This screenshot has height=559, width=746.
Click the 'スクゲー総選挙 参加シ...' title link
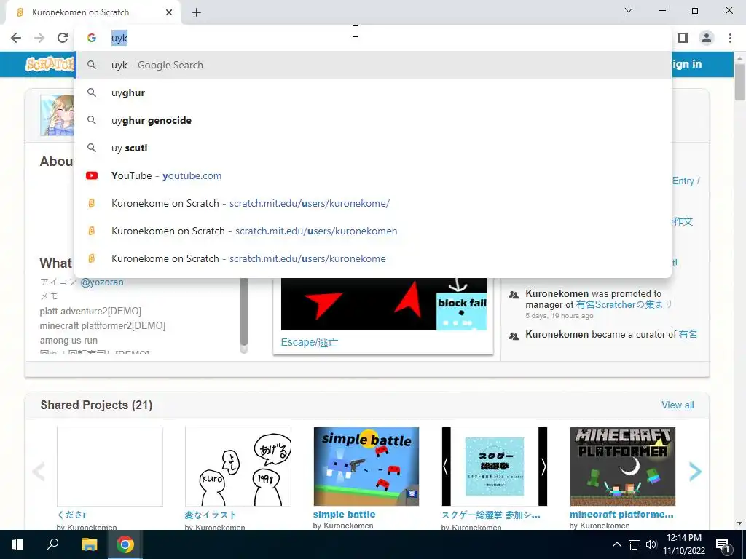490,515
